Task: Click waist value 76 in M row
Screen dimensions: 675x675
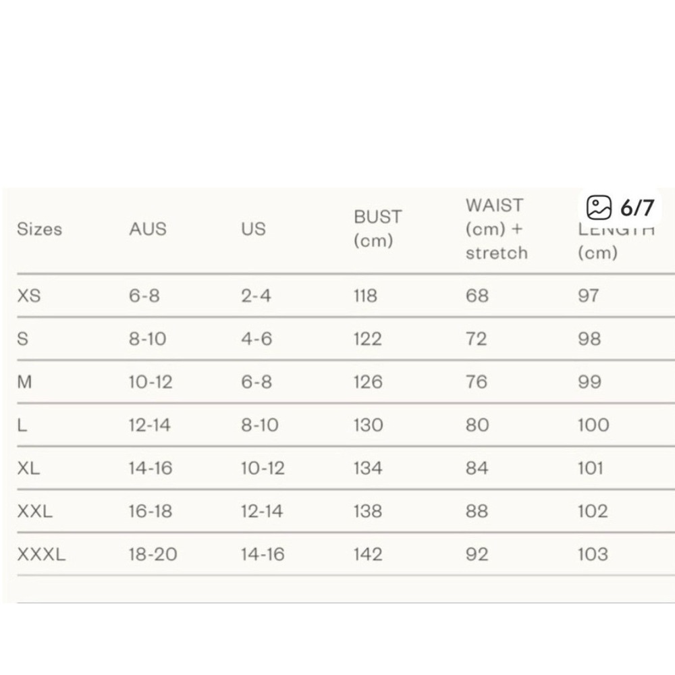Action: [476, 382]
